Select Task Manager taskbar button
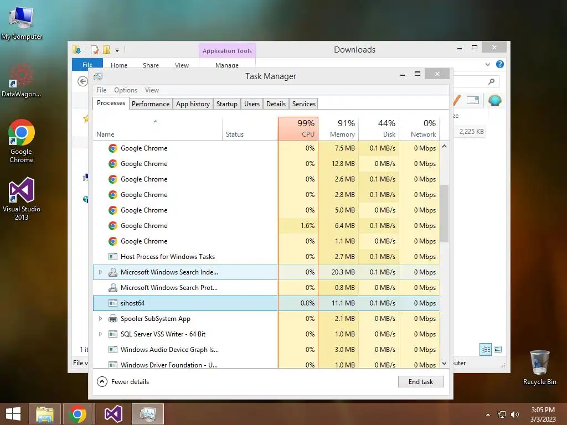The width and height of the screenshot is (567, 425). pyautogui.click(x=148, y=414)
